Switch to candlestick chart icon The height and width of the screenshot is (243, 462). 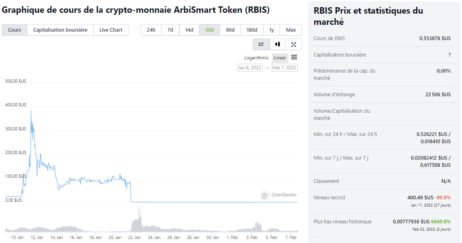278,45
